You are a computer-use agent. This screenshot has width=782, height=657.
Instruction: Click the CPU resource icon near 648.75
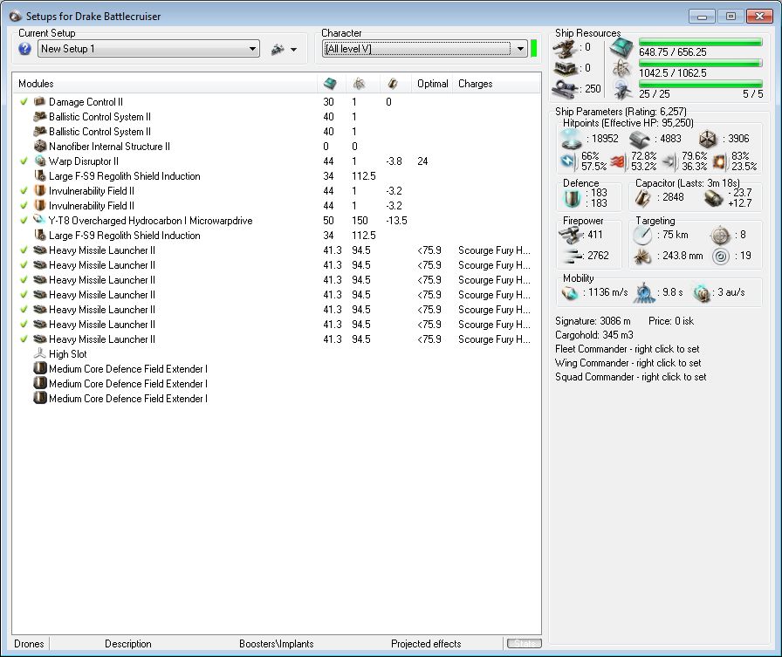point(621,48)
